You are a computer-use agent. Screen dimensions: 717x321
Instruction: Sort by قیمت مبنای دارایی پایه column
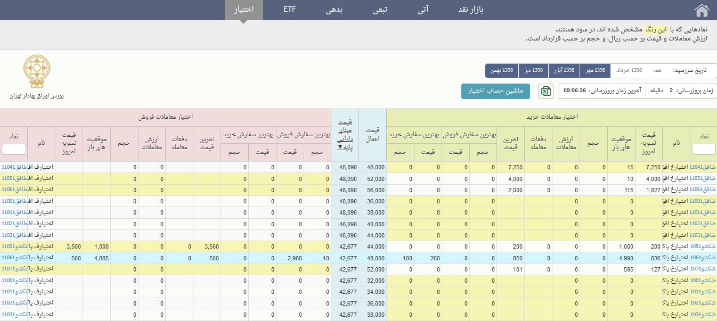[x=345, y=135]
